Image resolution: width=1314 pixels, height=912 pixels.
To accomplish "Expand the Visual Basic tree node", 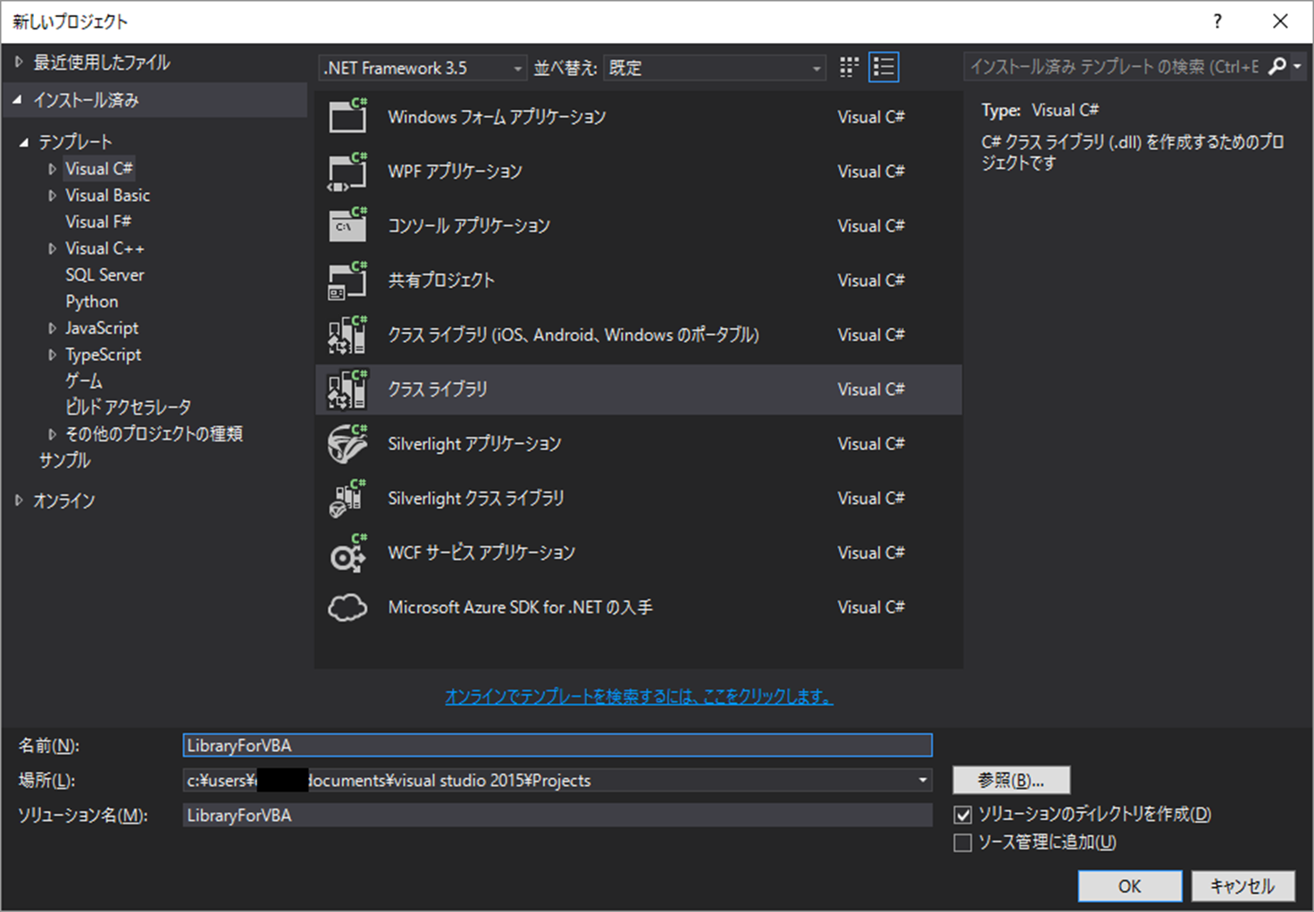I will [52, 196].
